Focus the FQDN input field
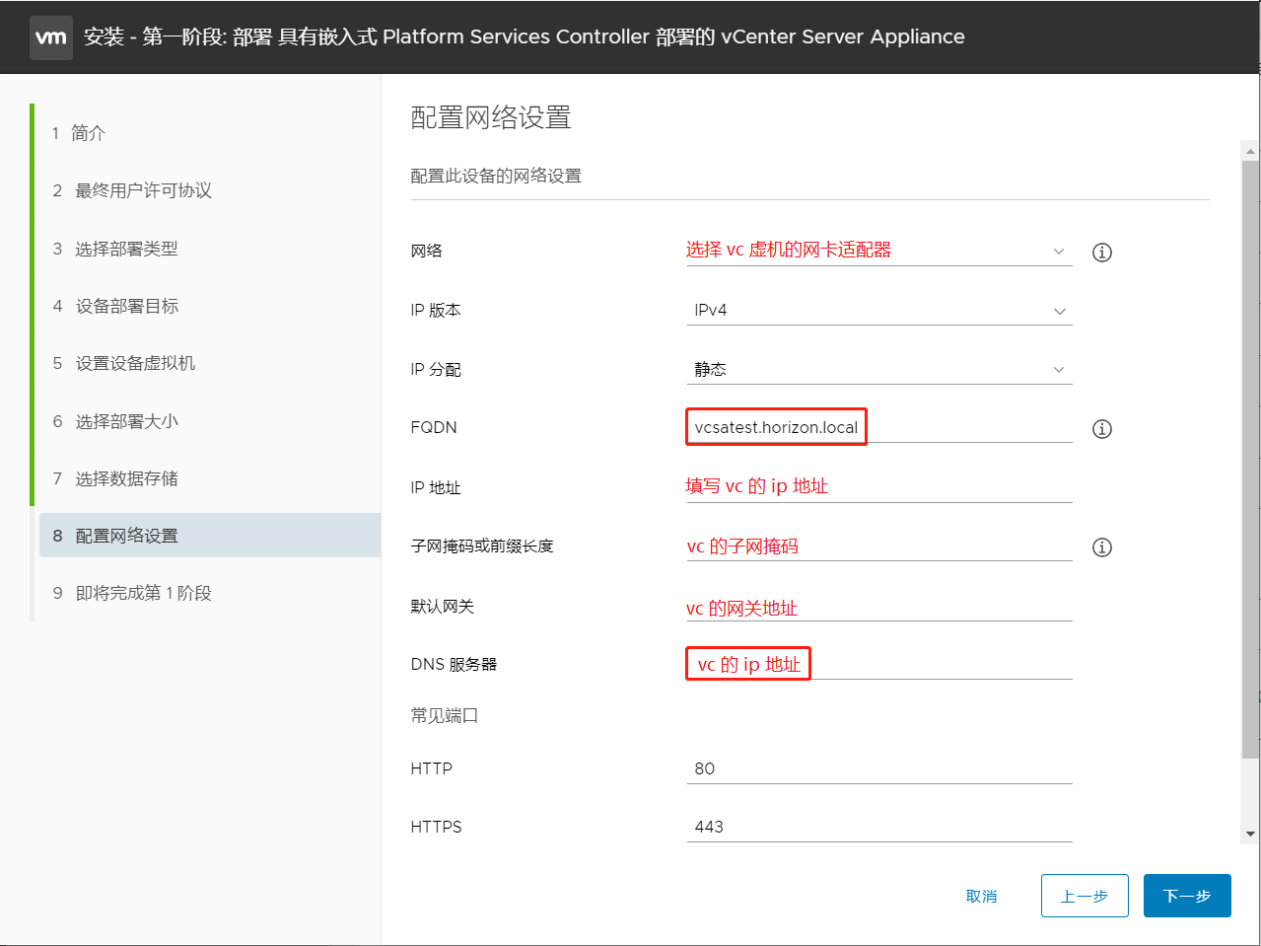 (x=878, y=427)
